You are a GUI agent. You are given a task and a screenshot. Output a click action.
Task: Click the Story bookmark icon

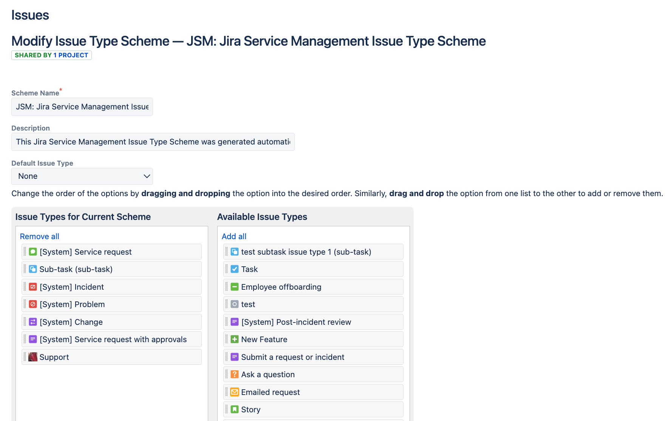pos(235,409)
